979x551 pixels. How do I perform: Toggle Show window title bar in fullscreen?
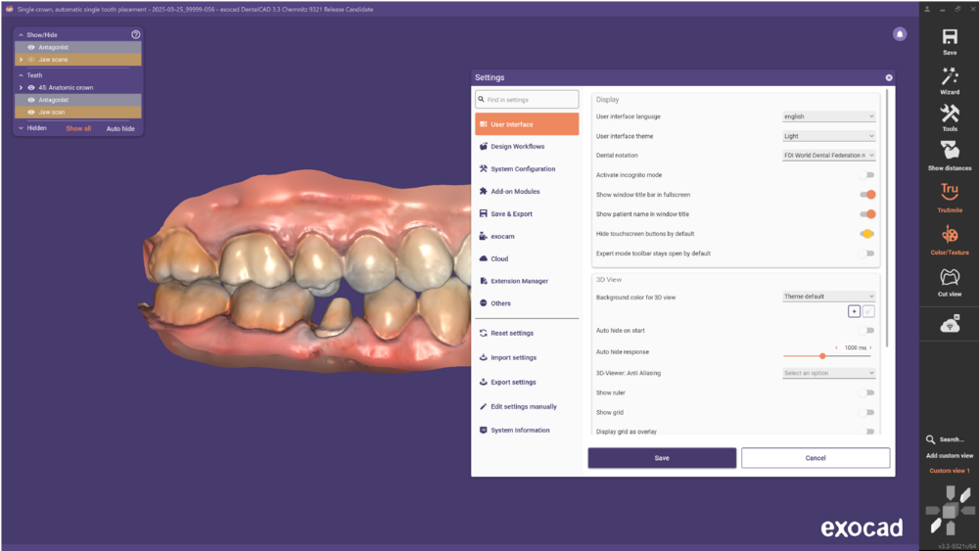(867, 195)
